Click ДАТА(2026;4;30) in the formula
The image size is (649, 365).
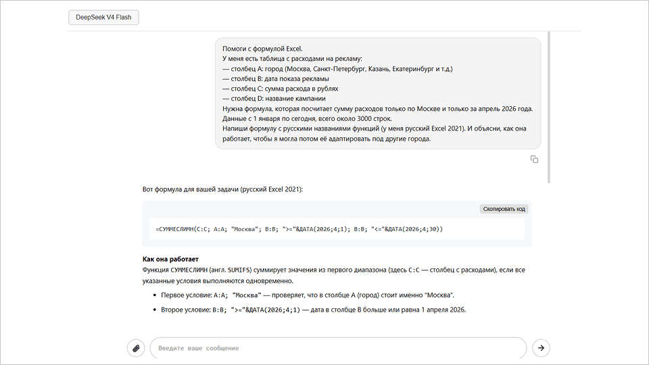(414, 229)
